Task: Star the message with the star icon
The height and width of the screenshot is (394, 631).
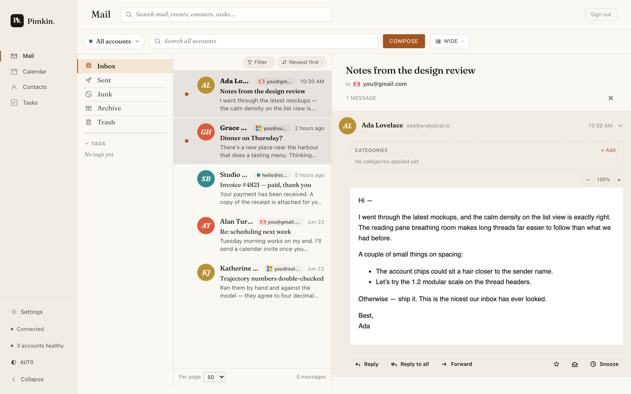Action: coord(556,364)
